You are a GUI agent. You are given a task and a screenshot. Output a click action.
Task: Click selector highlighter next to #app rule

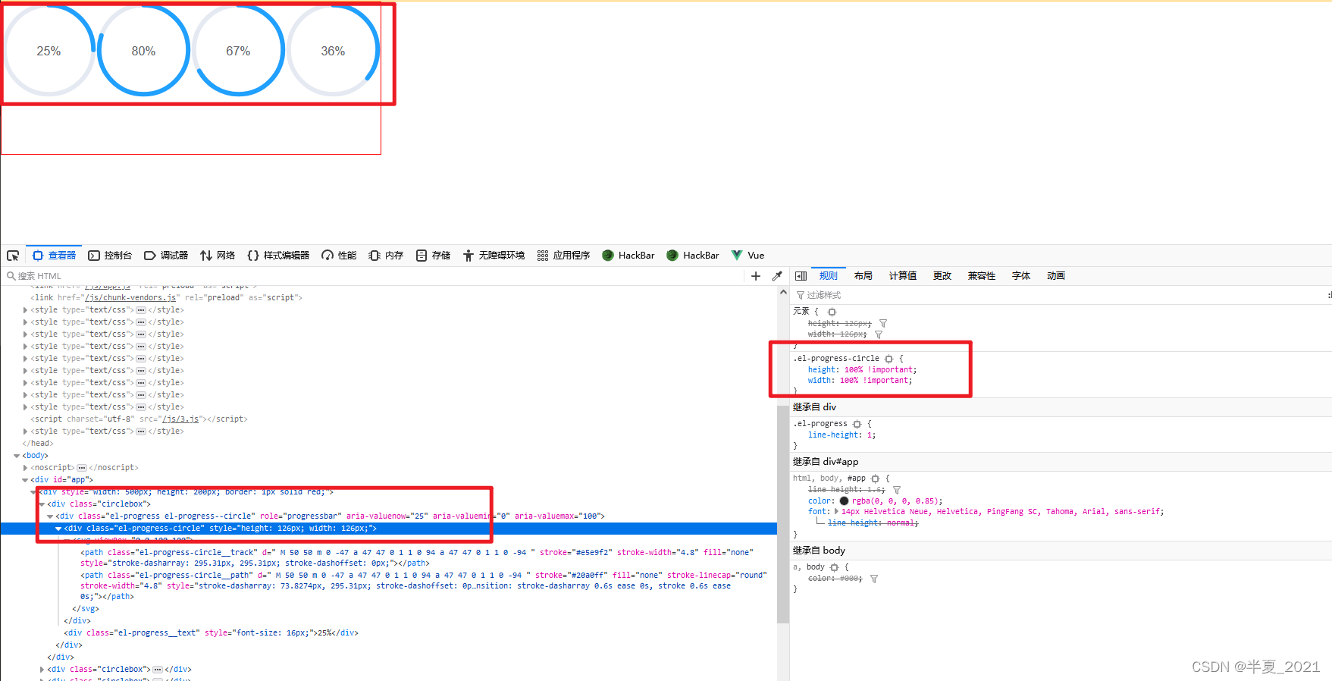pyautogui.click(x=876, y=479)
